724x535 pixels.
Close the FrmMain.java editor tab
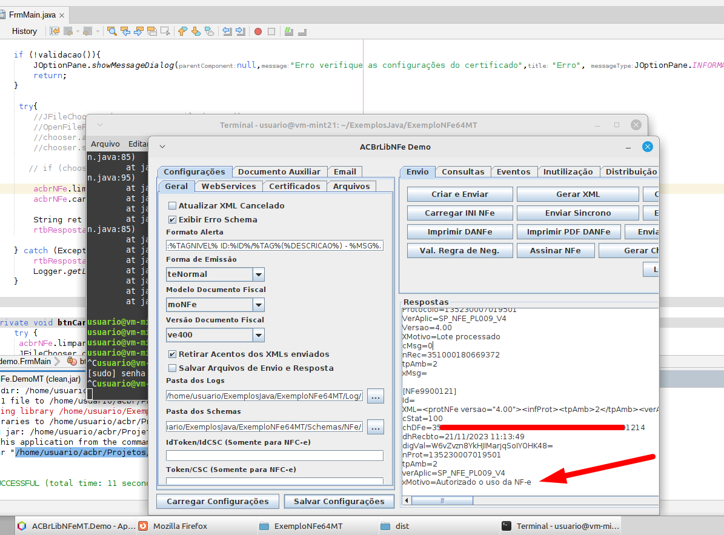(62, 15)
